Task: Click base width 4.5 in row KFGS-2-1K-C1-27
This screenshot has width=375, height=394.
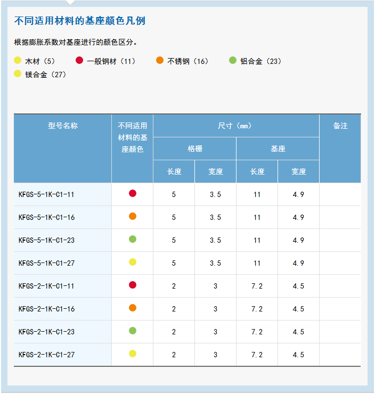Action: 298,355
